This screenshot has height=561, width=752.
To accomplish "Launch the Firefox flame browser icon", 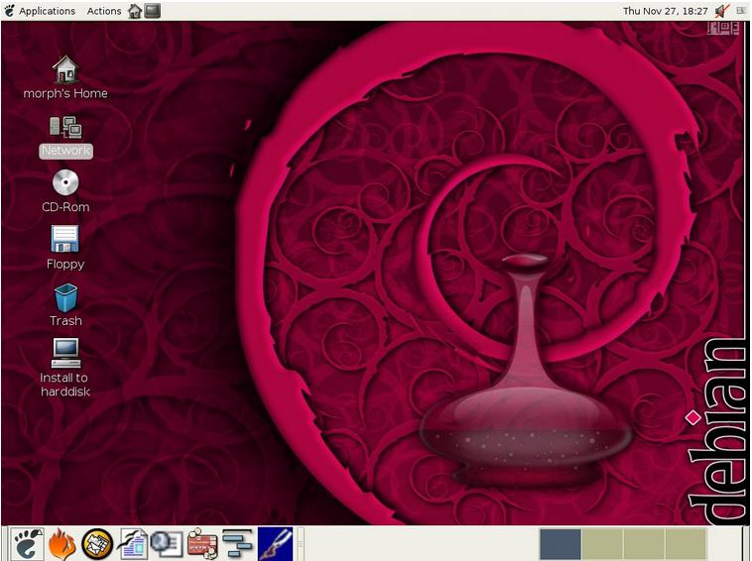I will pos(62,543).
